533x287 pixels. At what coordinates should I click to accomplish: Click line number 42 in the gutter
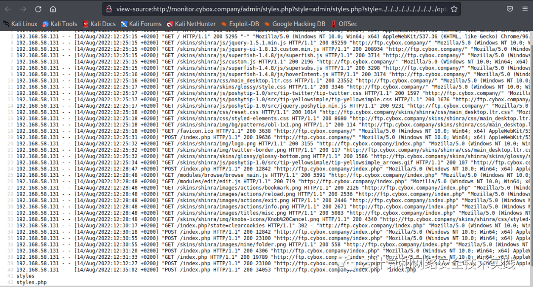pyautogui.click(x=10, y=282)
